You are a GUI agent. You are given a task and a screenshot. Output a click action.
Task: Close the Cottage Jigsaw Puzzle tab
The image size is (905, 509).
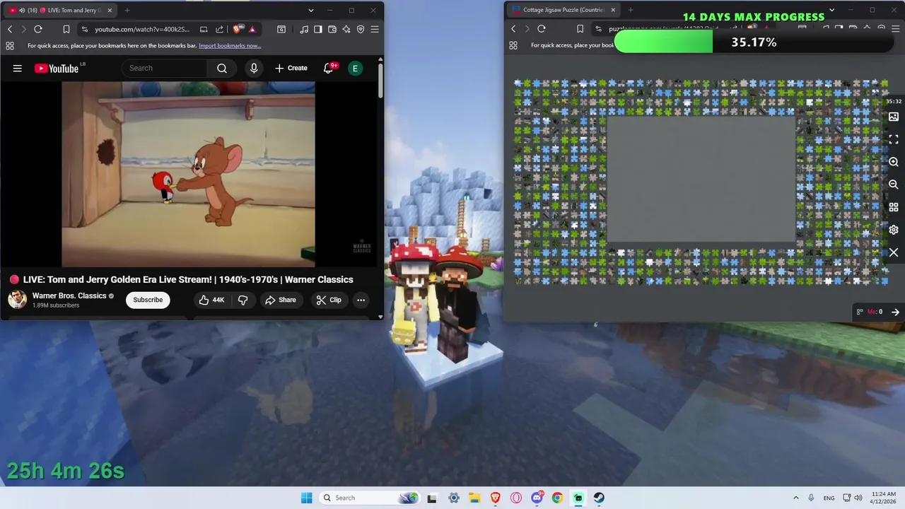coord(613,11)
